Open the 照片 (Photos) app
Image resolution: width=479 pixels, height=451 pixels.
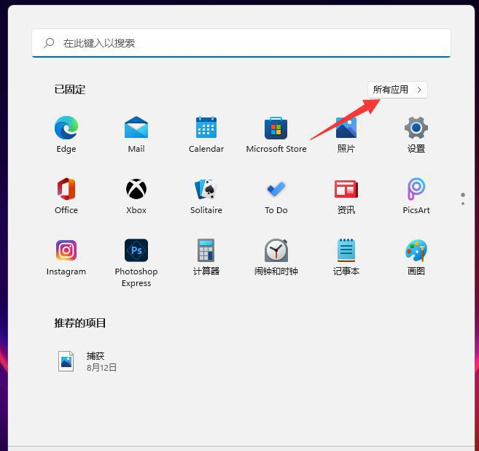pyautogui.click(x=346, y=128)
